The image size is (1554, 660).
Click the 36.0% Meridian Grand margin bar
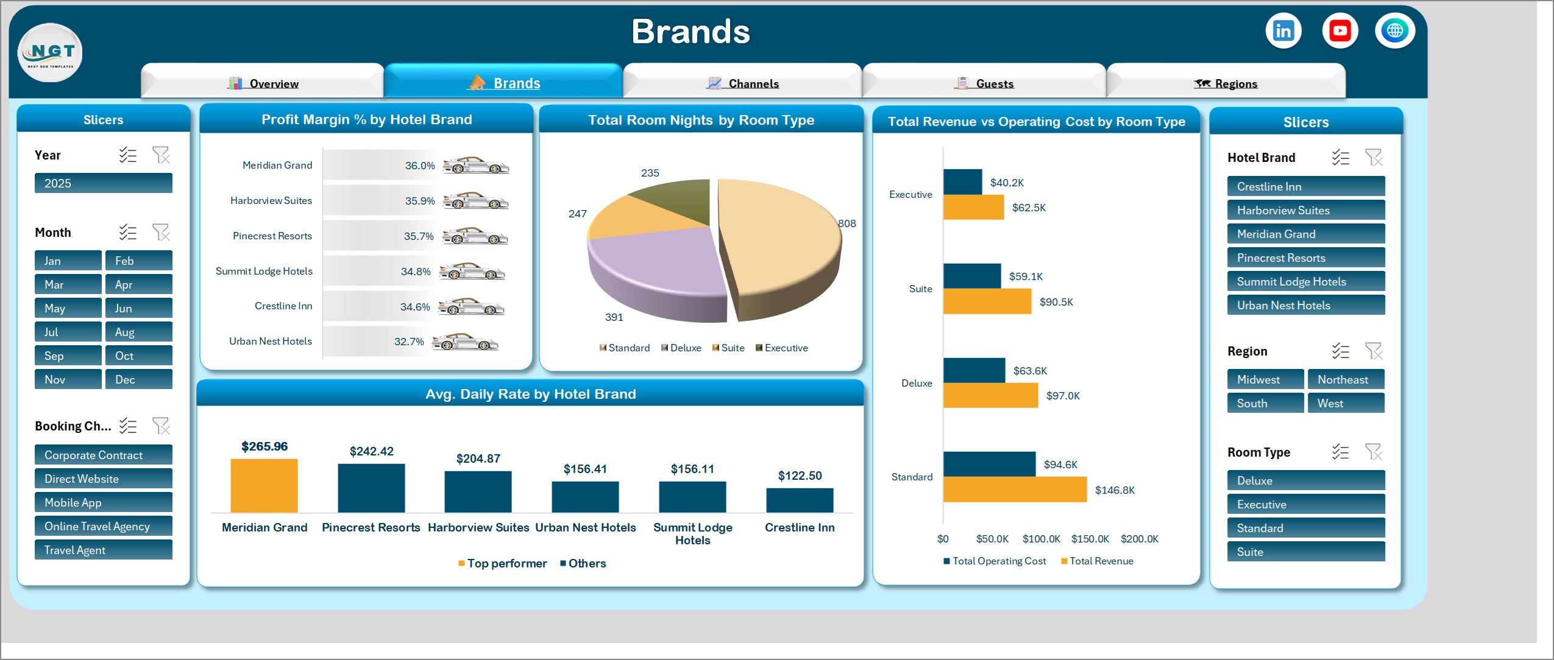(381, 165)
